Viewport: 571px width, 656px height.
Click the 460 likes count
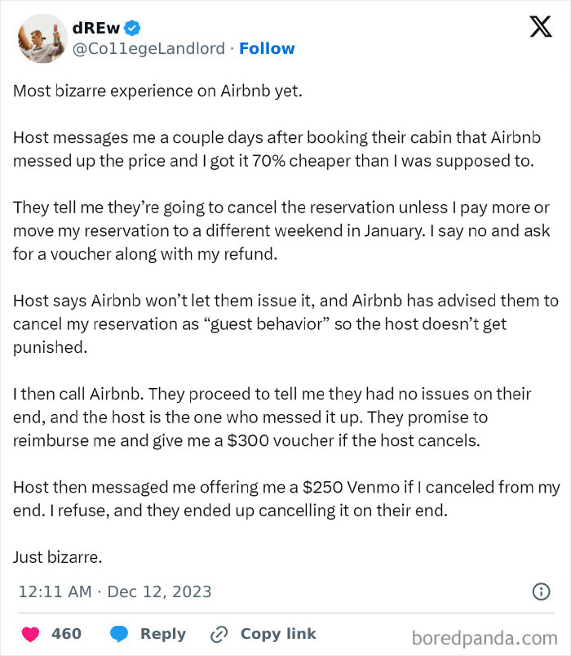(66, 634)
